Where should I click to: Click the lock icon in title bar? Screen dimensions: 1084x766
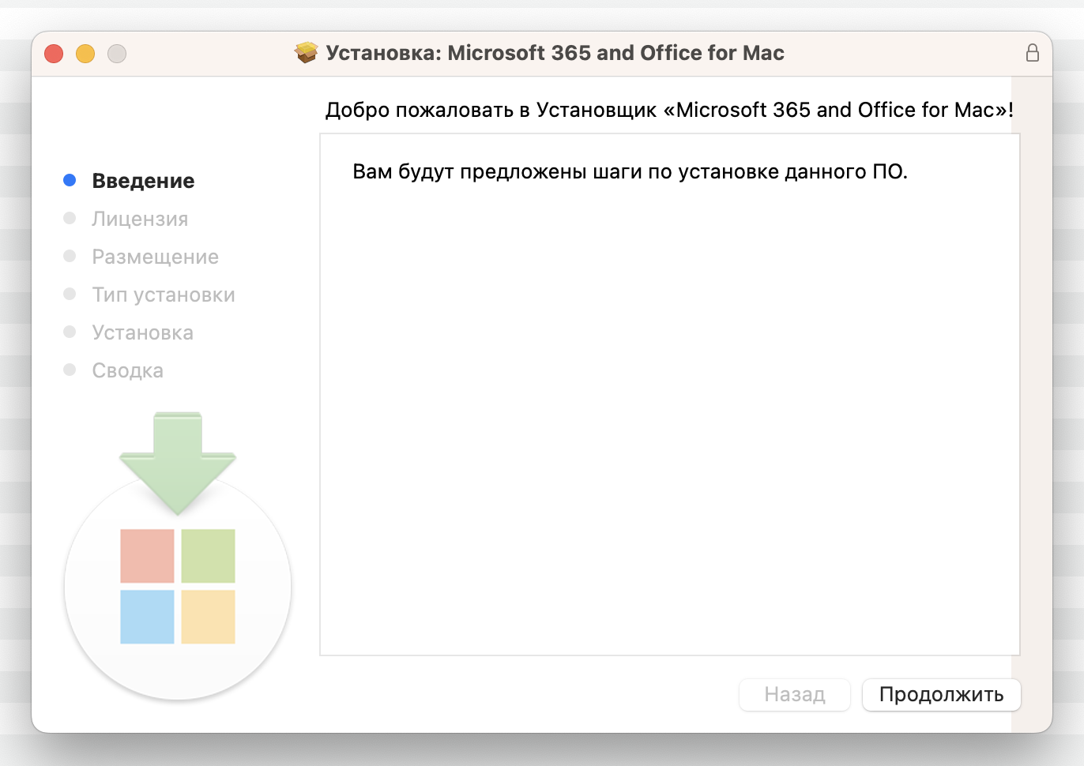pos(1032,53)
